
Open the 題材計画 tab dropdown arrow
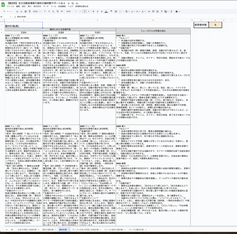69,230
